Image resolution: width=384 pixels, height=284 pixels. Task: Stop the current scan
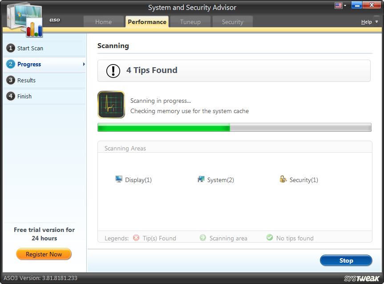click(x=346, y=260)
